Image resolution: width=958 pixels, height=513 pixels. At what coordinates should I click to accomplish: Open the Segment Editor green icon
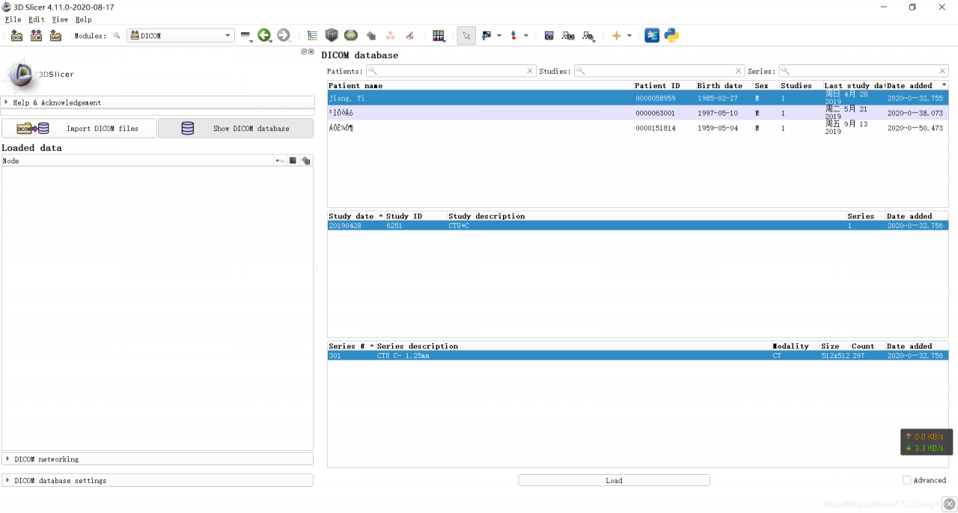pyautogui.click(x=351, y=35)
